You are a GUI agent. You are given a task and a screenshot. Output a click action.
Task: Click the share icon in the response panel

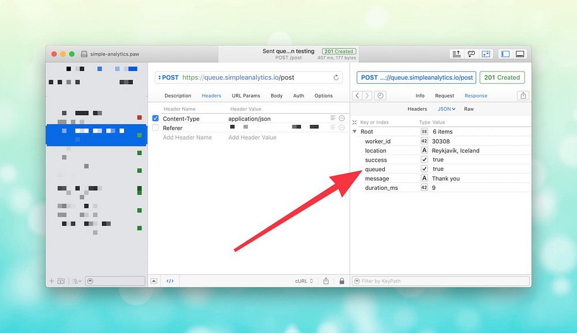tap(523, 96)
